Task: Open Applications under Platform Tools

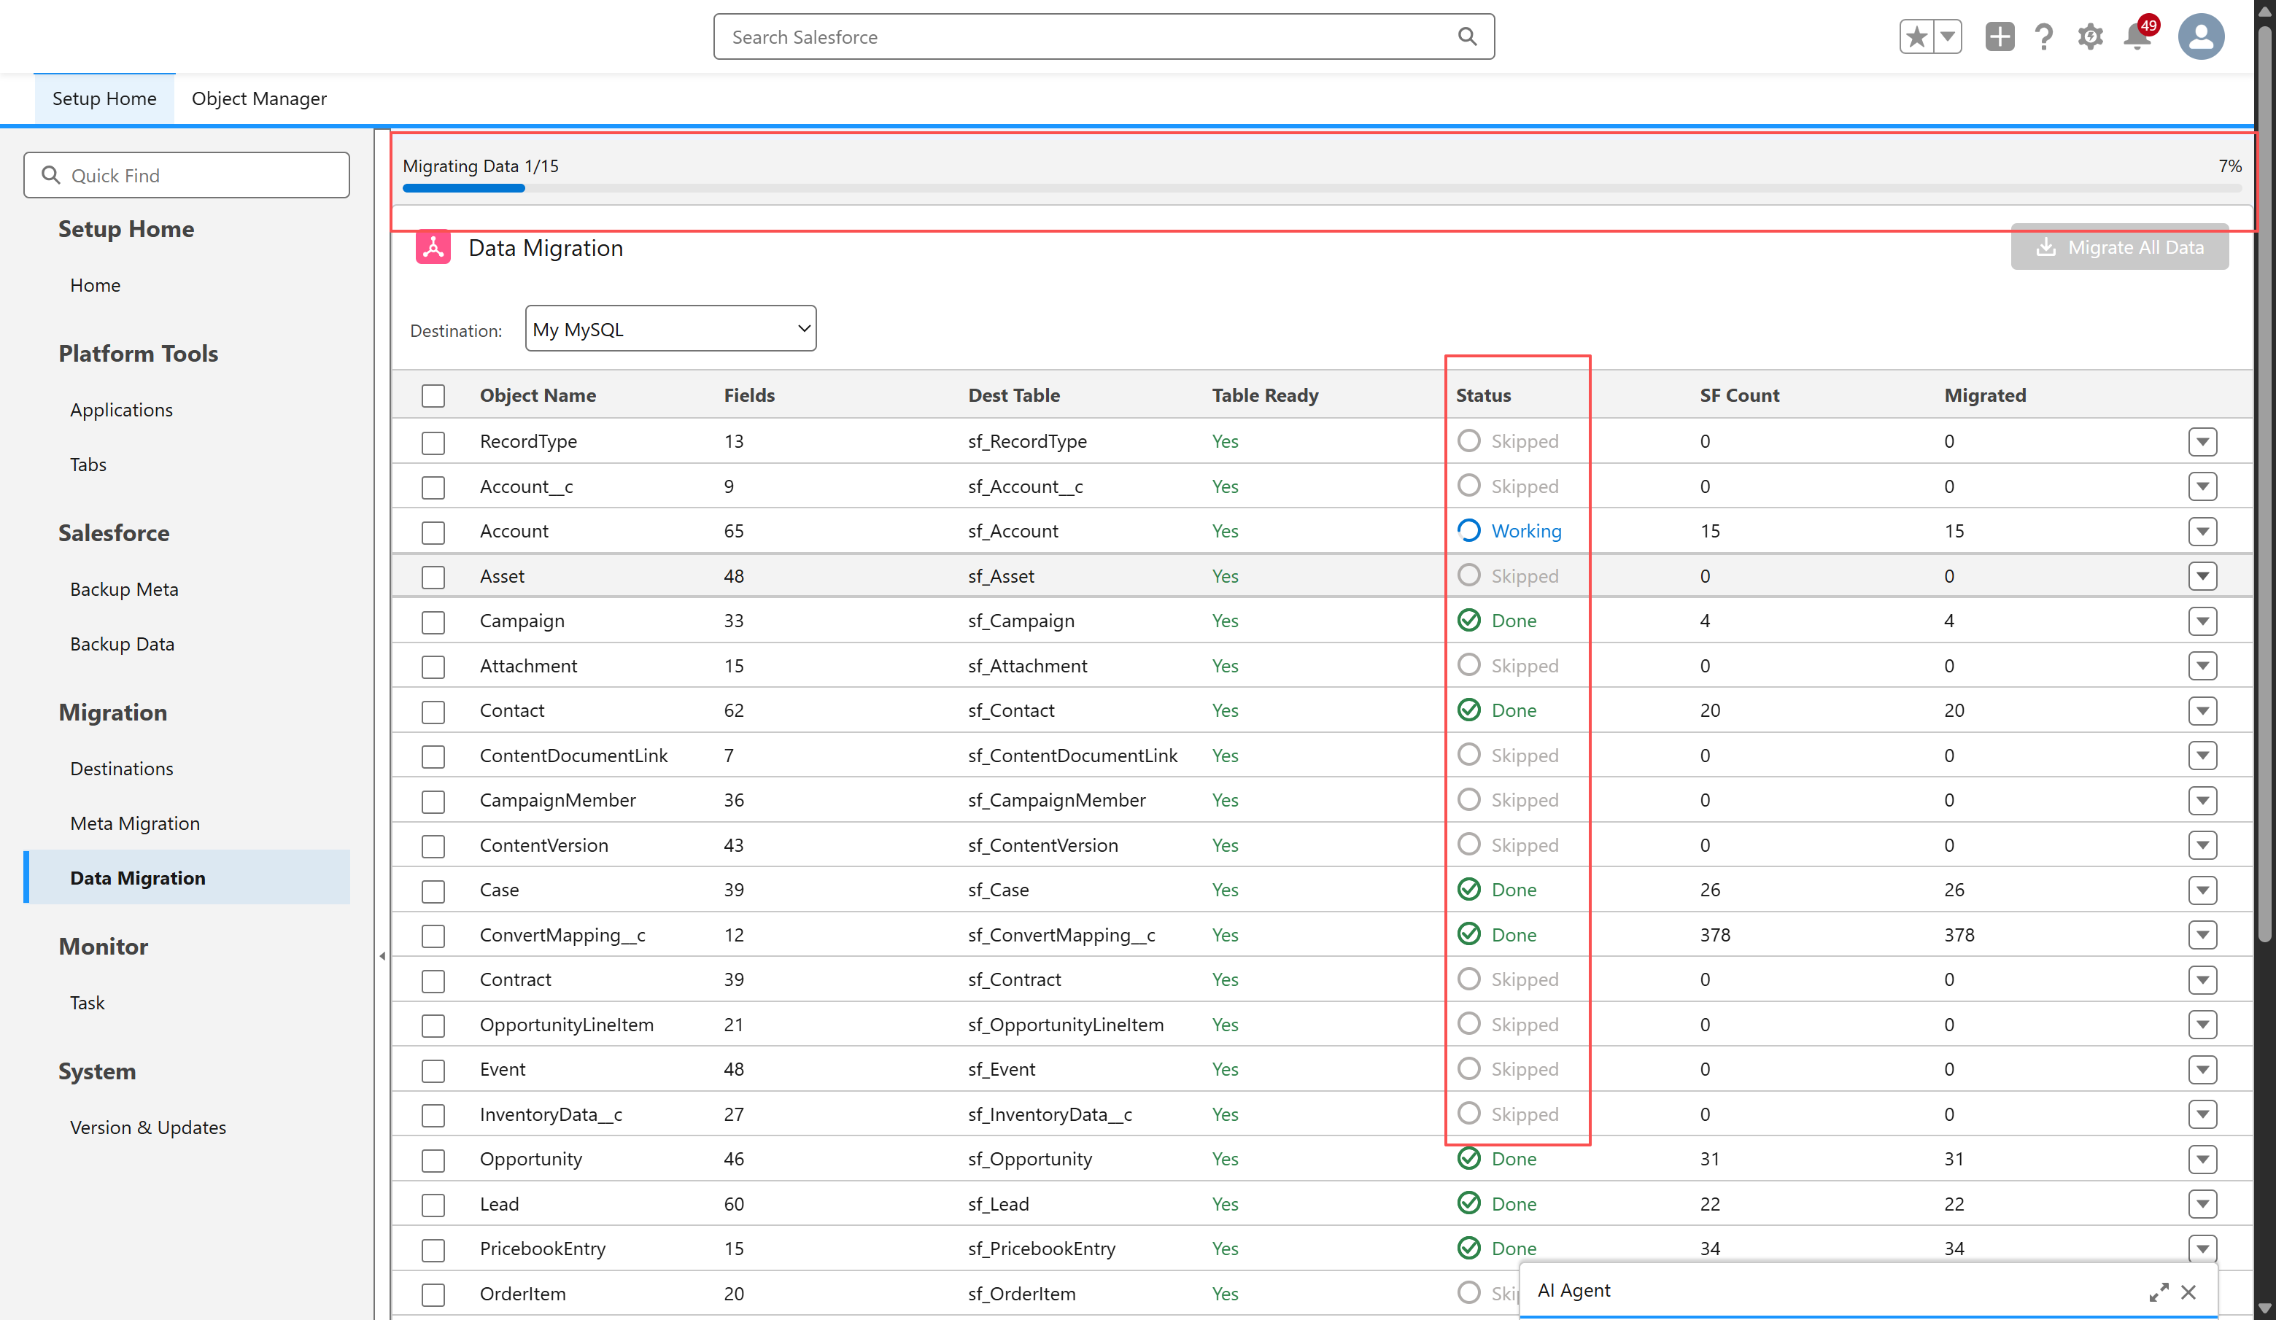Action: 122,410
